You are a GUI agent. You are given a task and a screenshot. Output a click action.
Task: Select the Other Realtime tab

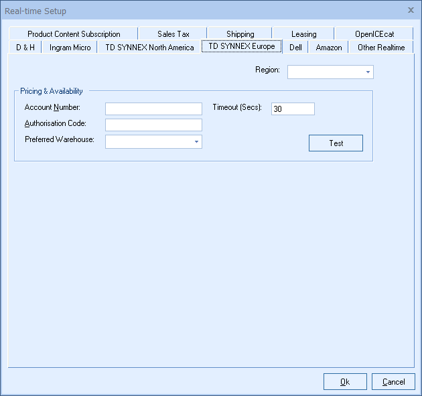381,48
